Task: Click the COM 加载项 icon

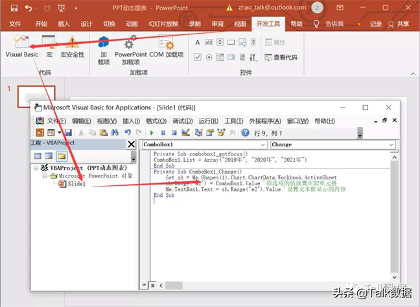Action: (166, 45)
